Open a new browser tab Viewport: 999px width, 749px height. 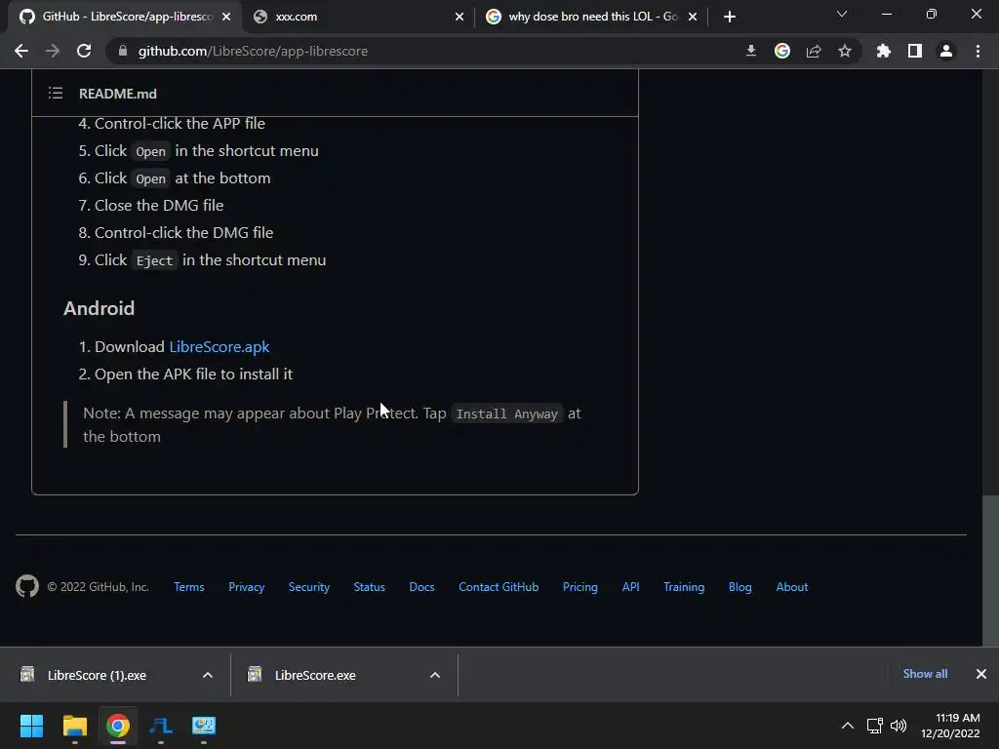pos(730,17)
